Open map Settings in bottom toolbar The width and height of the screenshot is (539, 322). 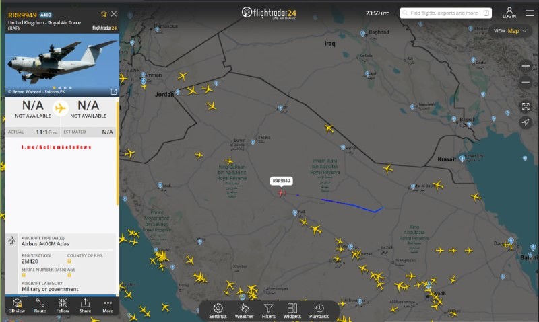coord(218,311)
